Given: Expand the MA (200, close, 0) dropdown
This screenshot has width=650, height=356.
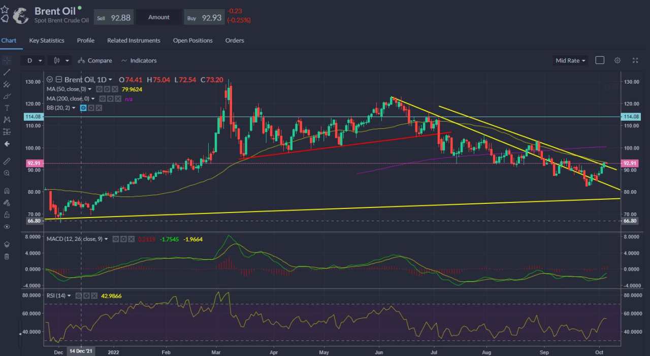Looking at the screenshot, I should [x=93, y=99].
